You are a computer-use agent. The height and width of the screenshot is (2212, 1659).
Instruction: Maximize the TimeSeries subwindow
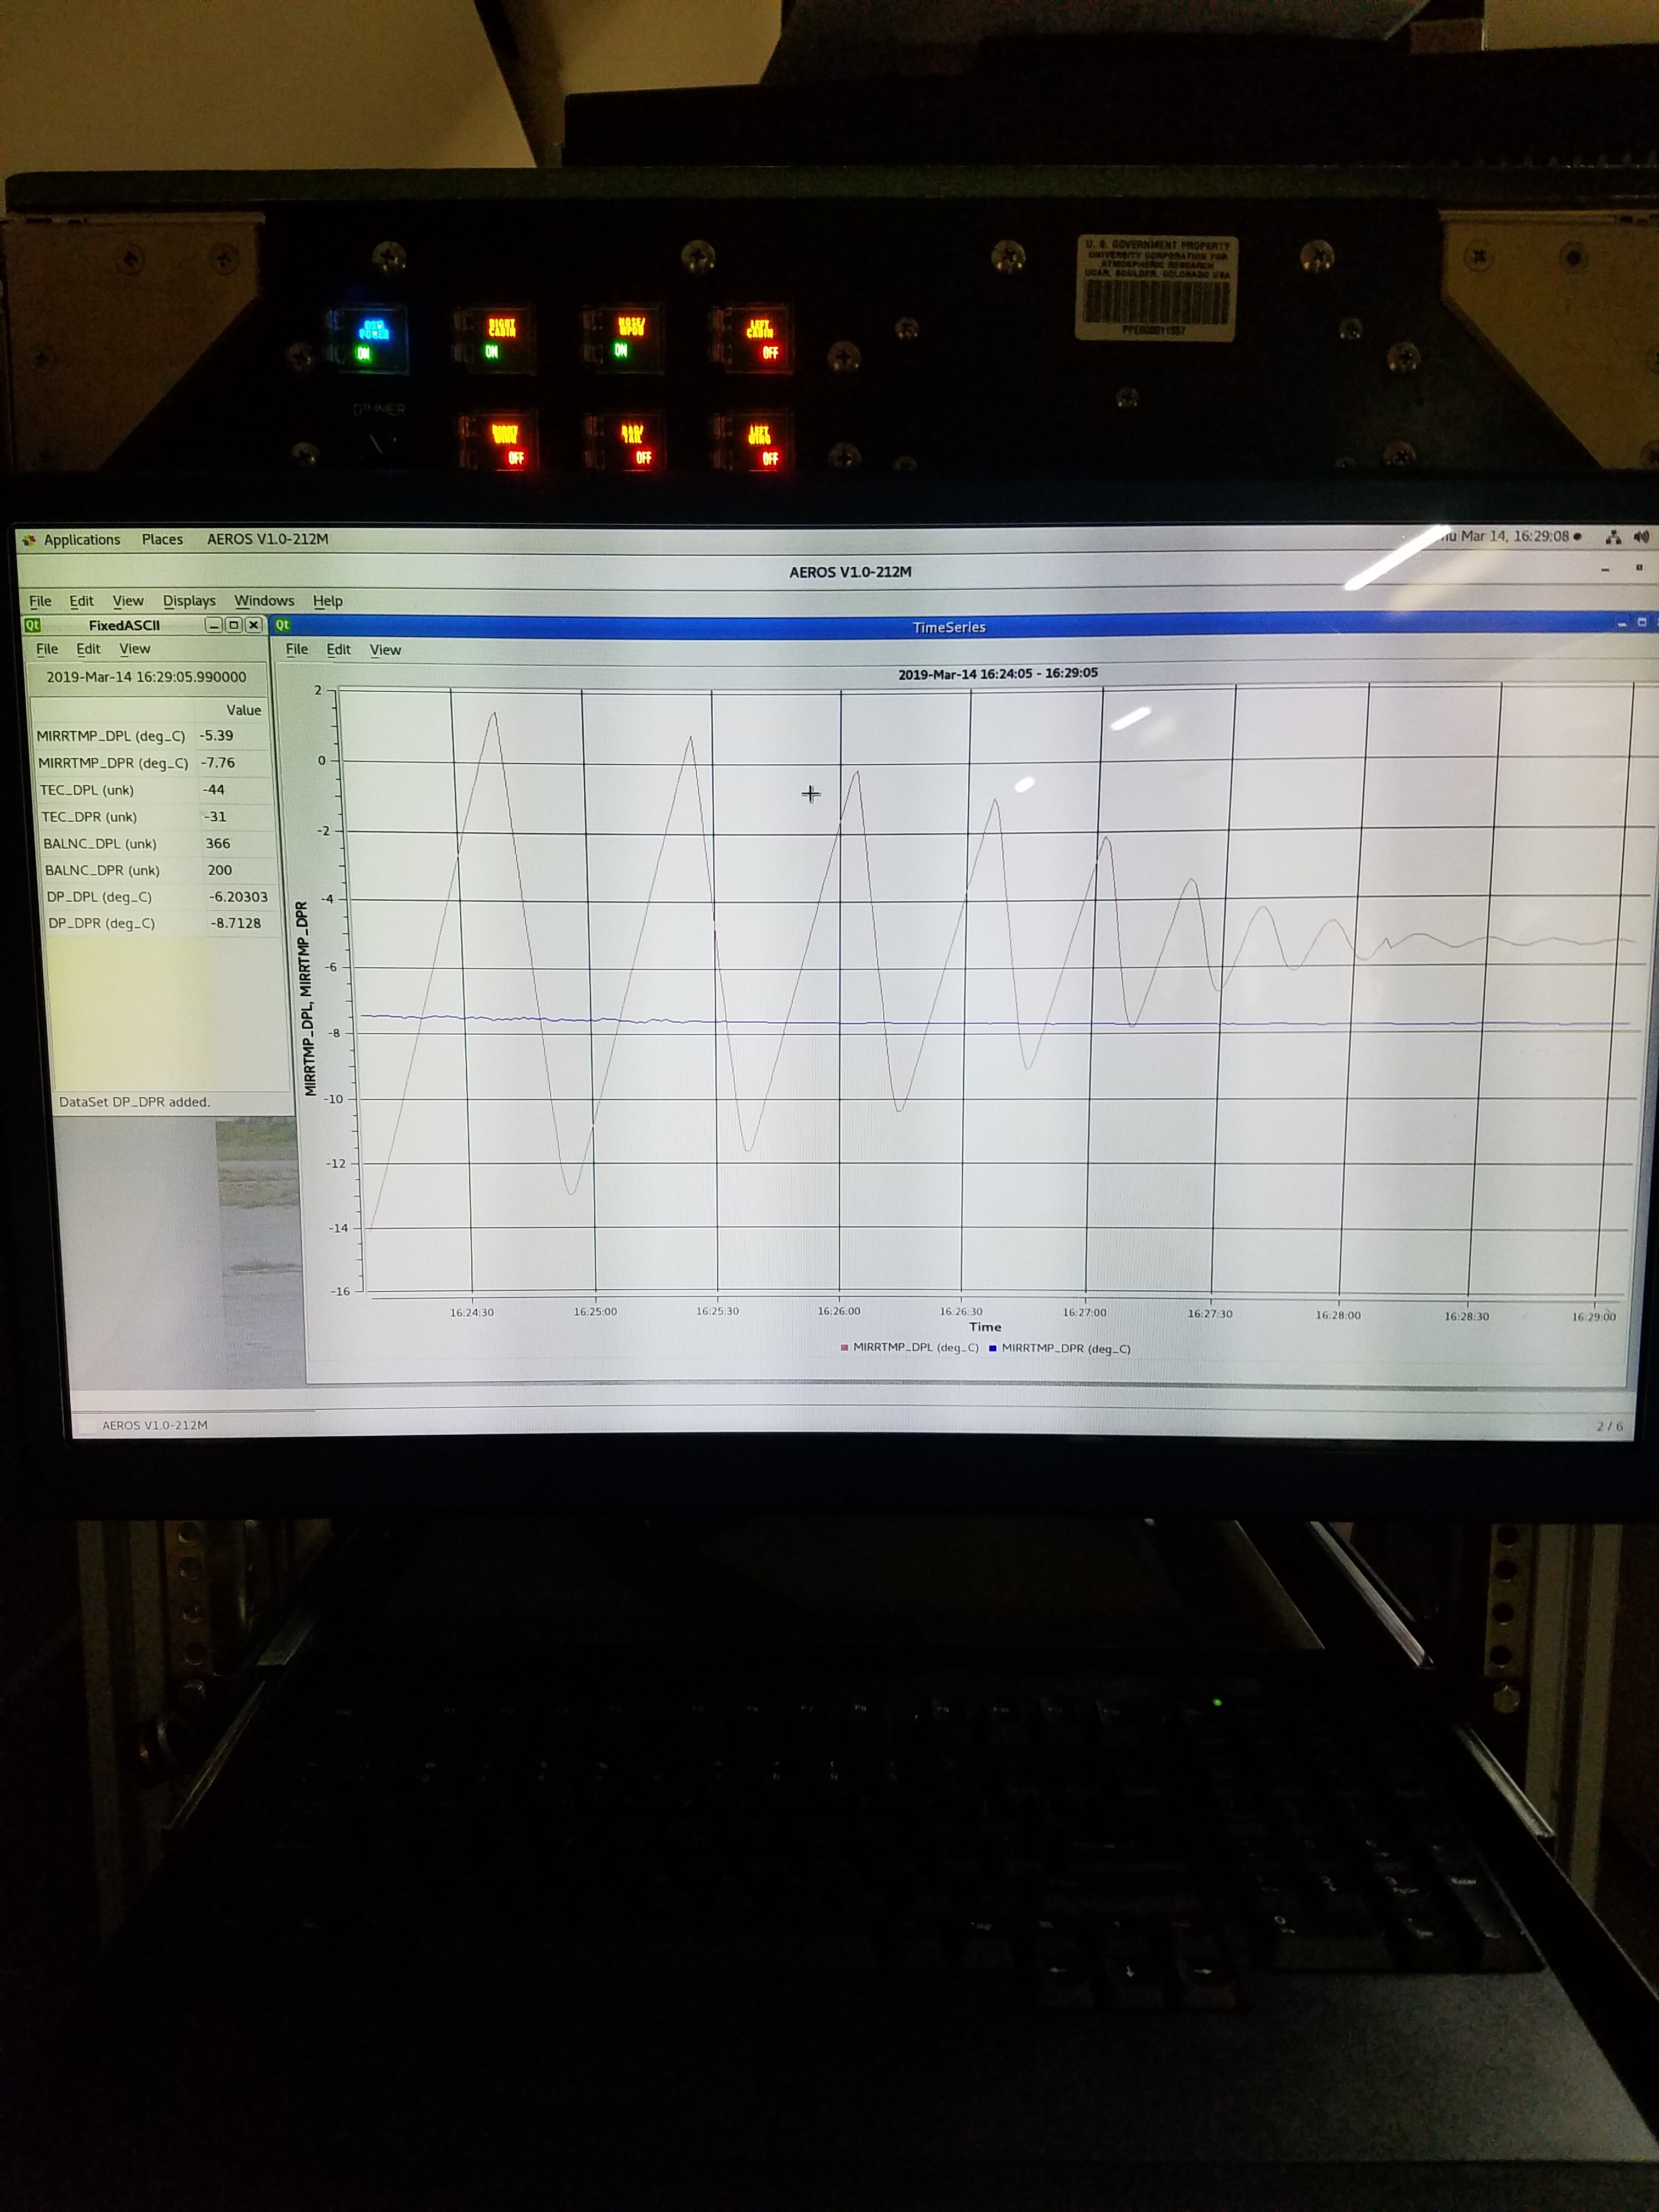tap(1641, 622)
